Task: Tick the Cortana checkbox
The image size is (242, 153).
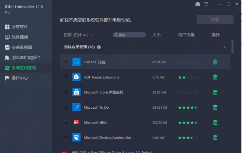Action: [x=66, y=62]
